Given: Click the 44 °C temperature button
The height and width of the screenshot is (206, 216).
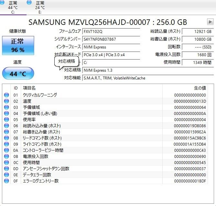Looking at the screenshot, I should point(18,73).
